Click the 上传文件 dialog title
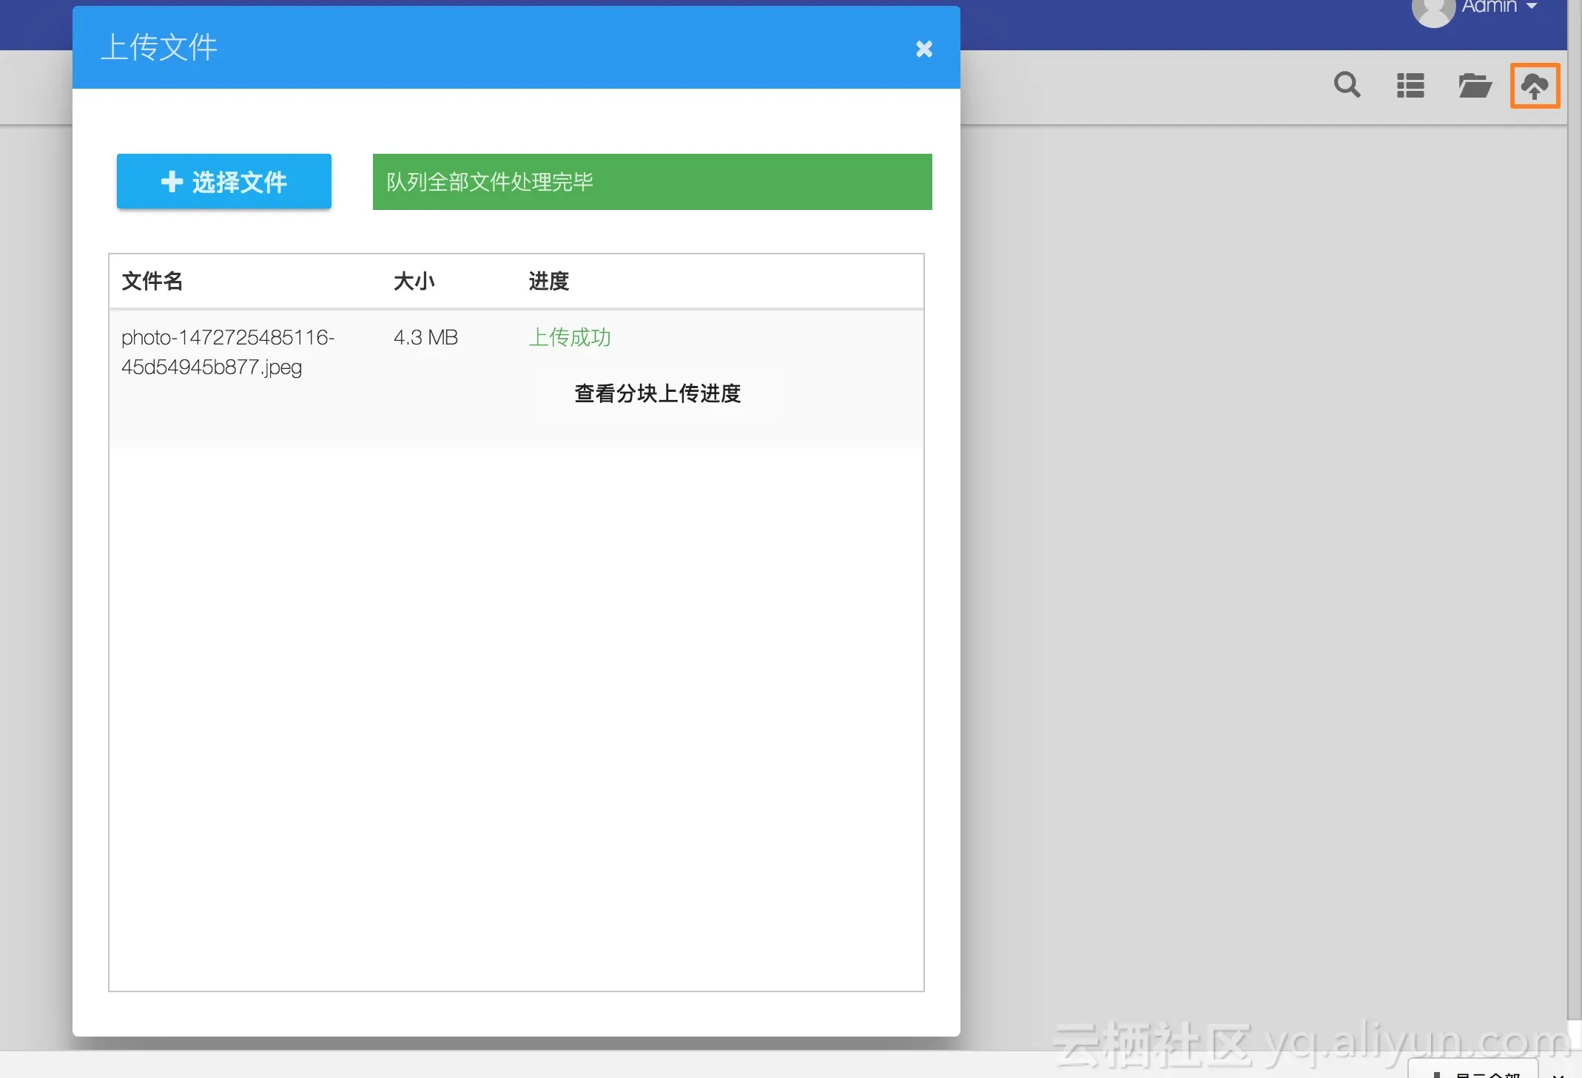 click(158, 48)
